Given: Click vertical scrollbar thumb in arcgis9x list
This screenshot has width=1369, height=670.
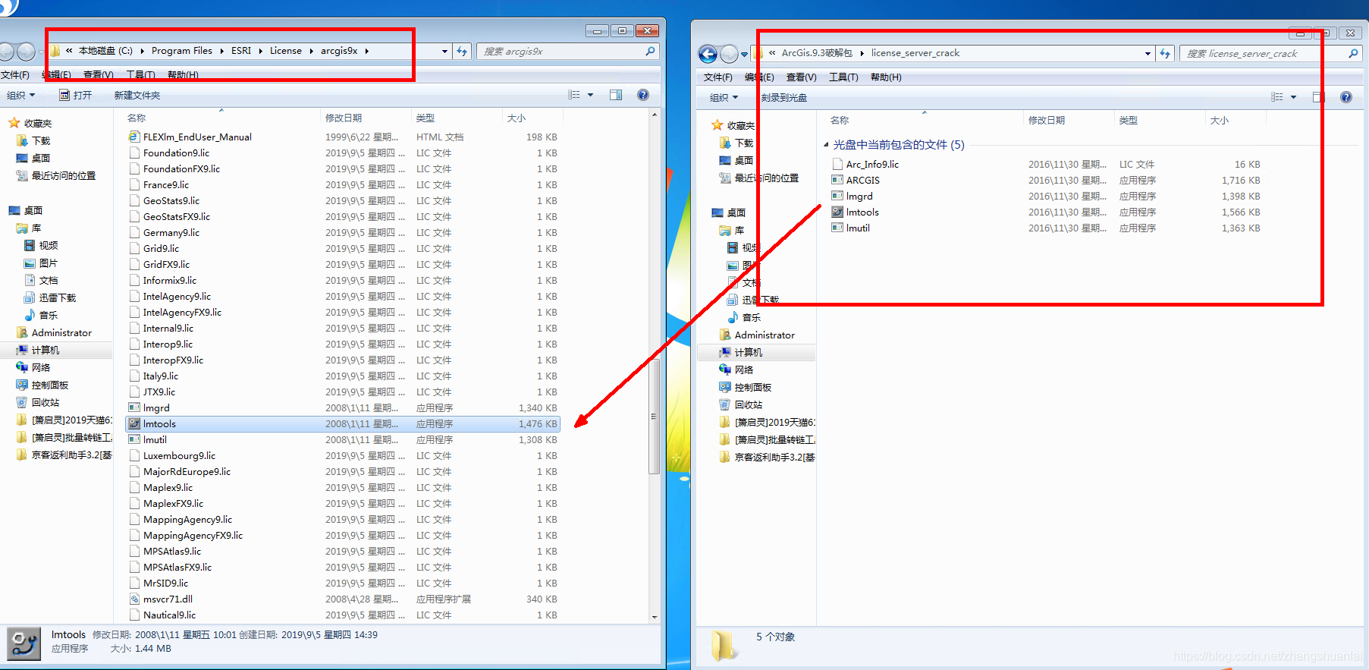Looking at the screenshot, I should (654, 416).
